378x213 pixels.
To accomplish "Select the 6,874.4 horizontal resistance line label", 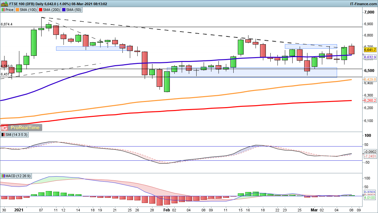I will pos(7,24).
